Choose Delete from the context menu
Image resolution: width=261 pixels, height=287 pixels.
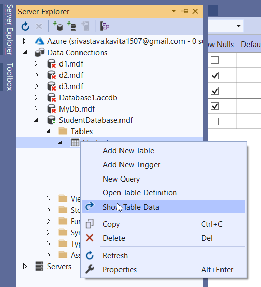(164, 238)
